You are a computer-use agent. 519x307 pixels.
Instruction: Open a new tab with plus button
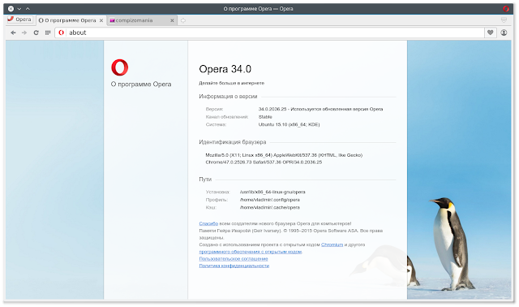[x=183, y=20]
